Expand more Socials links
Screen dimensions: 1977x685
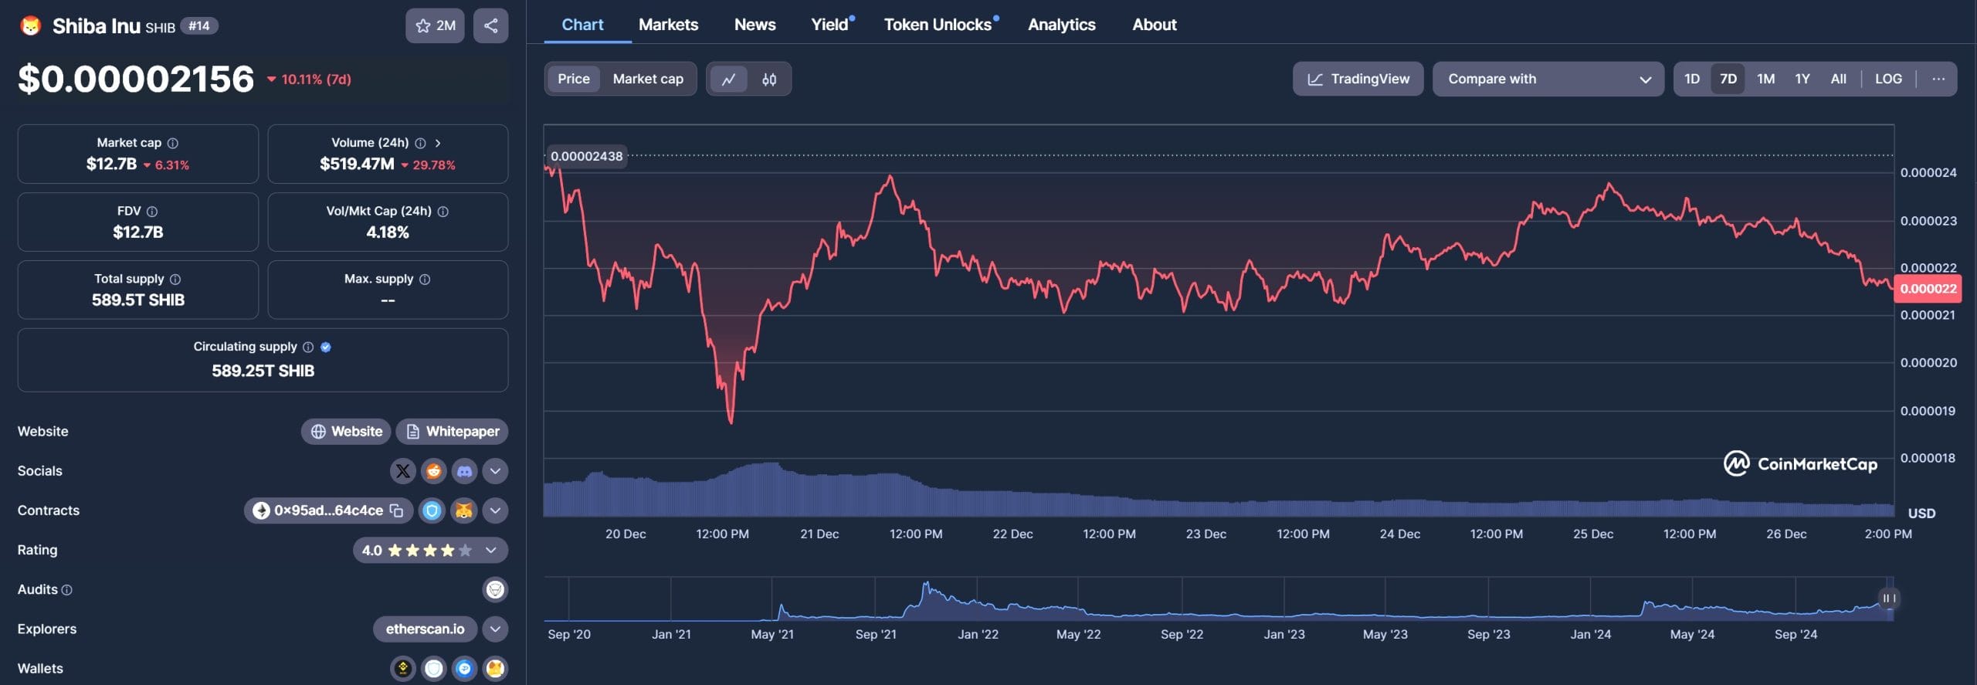point(495,470)
